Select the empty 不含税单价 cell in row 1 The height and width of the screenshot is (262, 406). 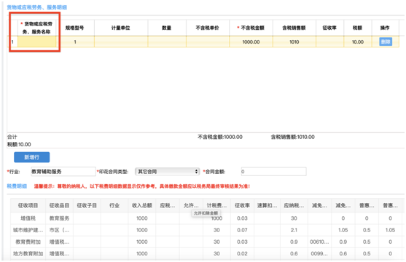(208, 41)
